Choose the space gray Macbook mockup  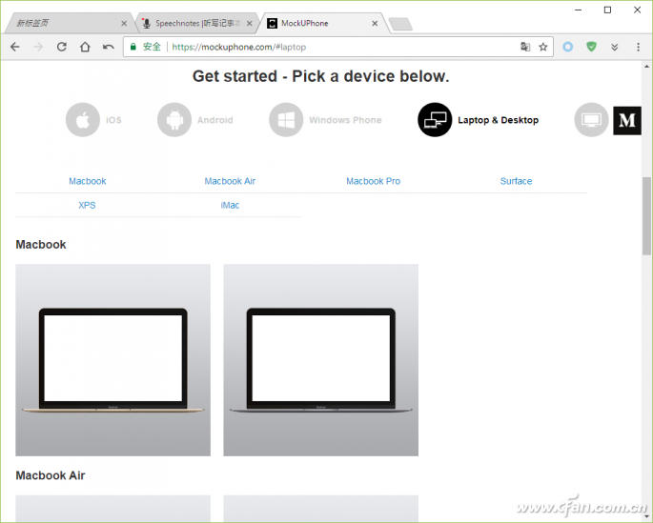tap(320, 360)
